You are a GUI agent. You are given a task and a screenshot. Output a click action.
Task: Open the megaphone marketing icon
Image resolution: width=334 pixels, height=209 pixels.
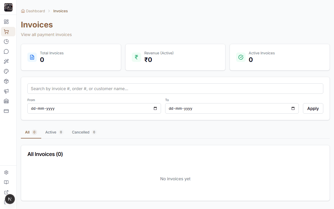point(6,91)
